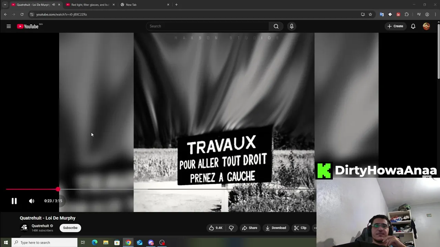Viewport: 440px width, 247px height.
Task: Close the Quatrehuit tab
Action: 59,5
